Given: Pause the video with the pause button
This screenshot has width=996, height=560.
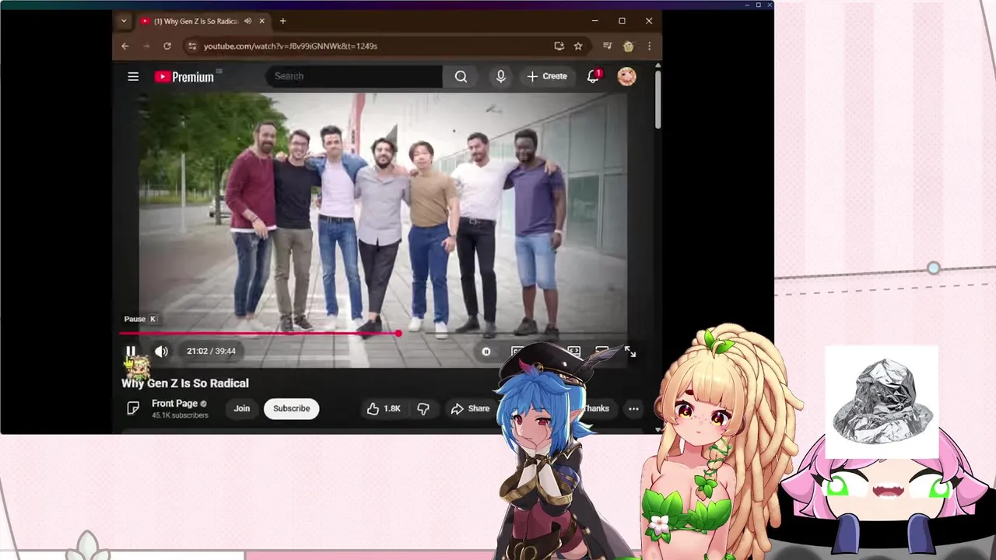Looking at the screenshot, I should click(131, 352).
